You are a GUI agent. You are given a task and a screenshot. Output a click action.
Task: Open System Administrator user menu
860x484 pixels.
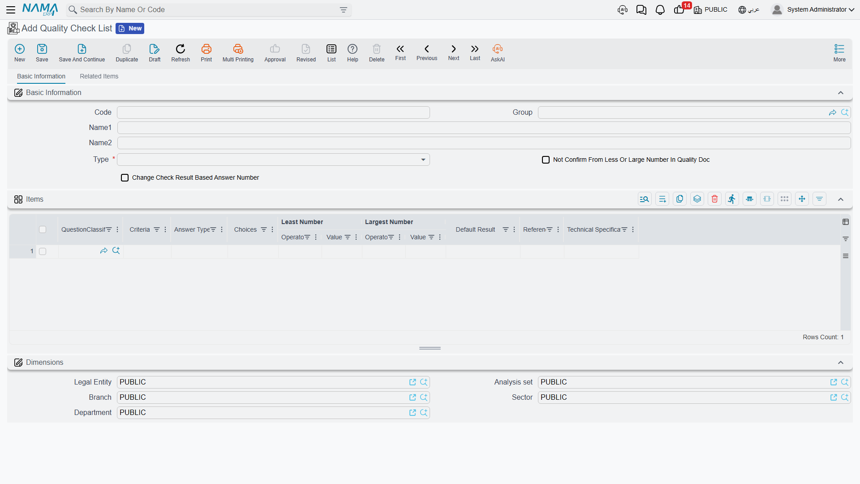(813, 9)
